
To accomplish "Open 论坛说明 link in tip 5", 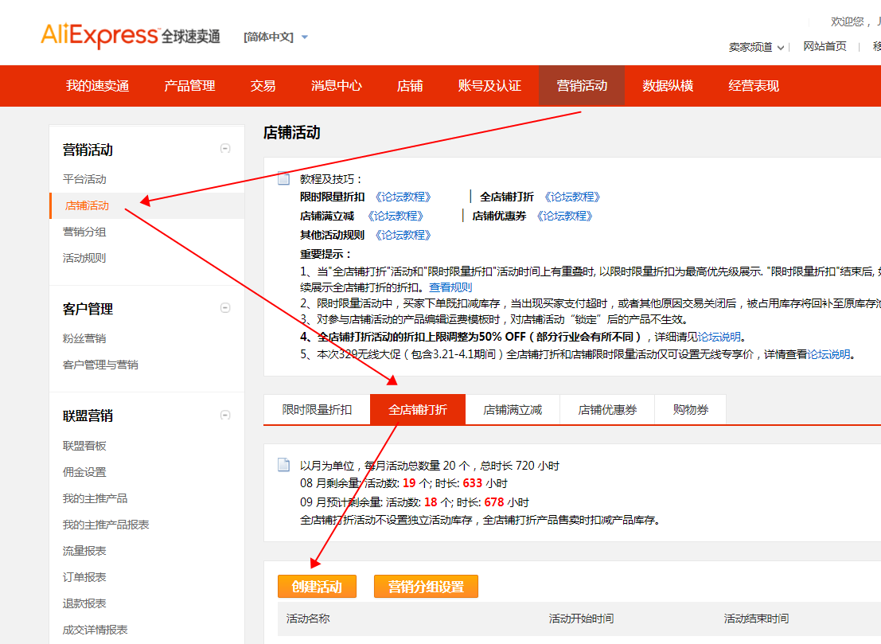I will coord(828,354).
